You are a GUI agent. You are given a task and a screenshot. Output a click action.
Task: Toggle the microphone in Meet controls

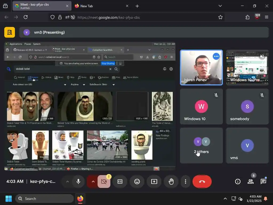78,182
